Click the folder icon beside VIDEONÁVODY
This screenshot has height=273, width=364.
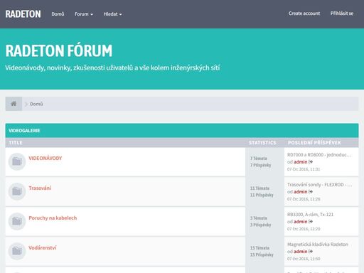17,161
